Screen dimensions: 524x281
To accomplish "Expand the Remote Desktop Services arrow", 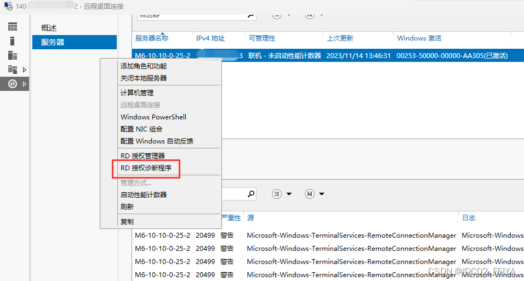I will tap(25, 84).
